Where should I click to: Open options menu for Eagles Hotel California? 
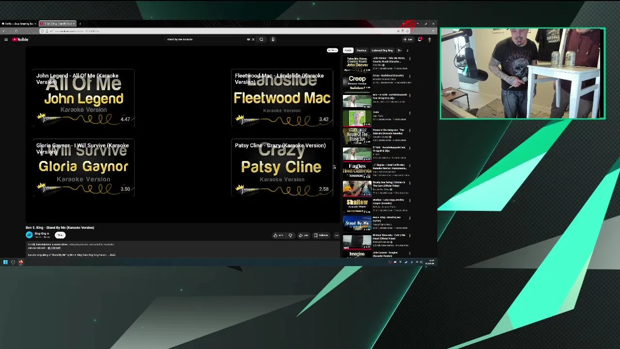pyautogui.click(x=410, y=165)
